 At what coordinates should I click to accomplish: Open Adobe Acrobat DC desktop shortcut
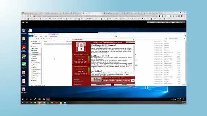tap(24, 49)
